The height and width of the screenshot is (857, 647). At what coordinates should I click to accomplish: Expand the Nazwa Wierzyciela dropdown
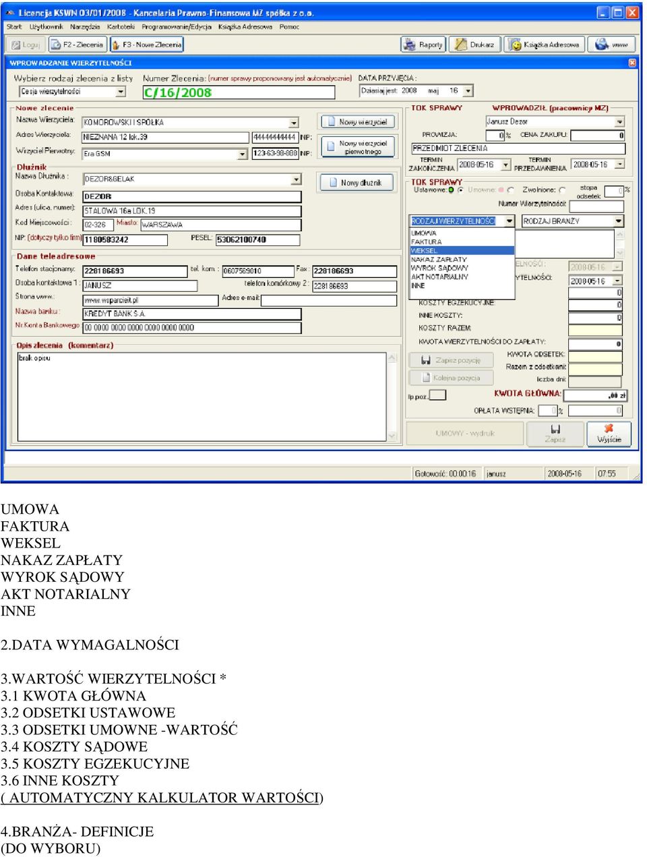(x=294, y=123)
